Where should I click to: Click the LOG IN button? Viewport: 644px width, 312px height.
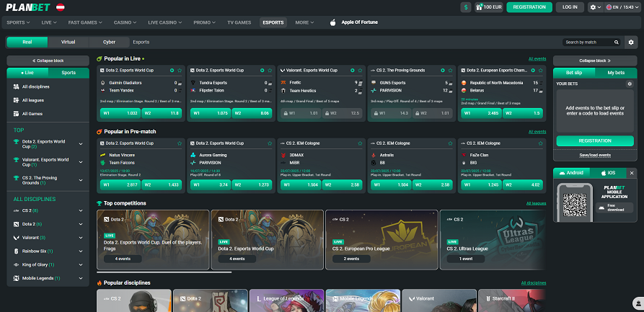click(570, 7)
